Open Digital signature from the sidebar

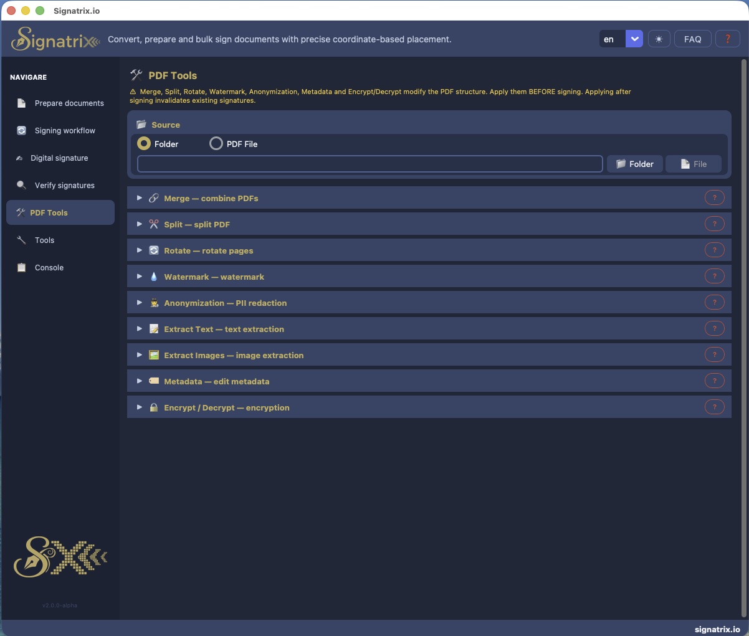click(60, 158)
